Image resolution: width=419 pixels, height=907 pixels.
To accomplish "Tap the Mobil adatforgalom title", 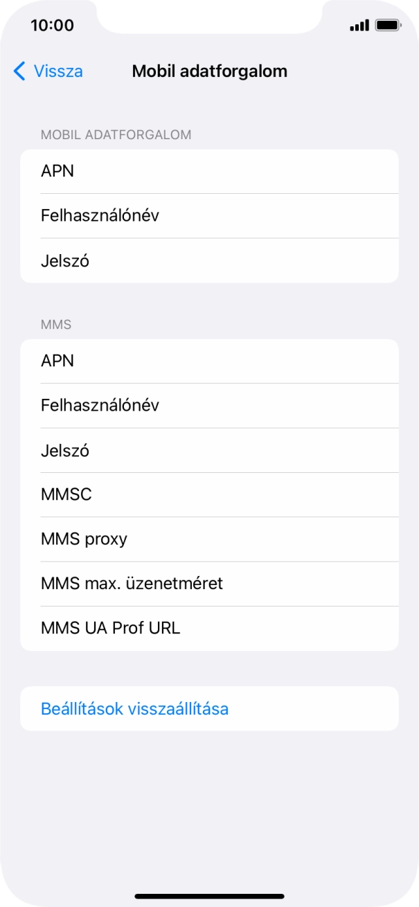I will pyautogui.click(x=209, y=71).
